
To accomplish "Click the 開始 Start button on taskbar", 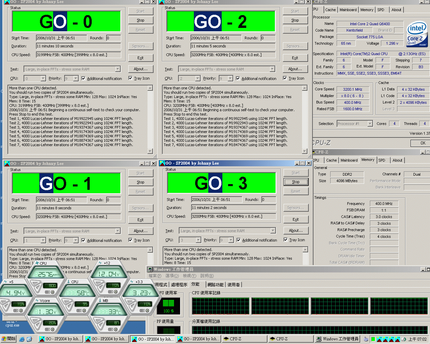I will pyautogui.click(x=8, y=339).
